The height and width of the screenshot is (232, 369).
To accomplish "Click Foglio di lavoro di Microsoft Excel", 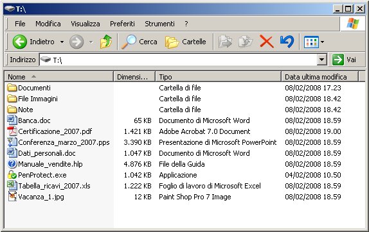I will click(x=210, y=186).
